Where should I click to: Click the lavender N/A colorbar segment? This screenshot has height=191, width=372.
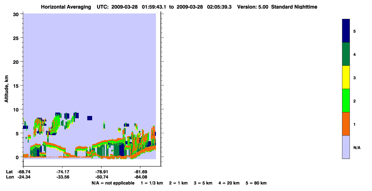tap(346, 147)
